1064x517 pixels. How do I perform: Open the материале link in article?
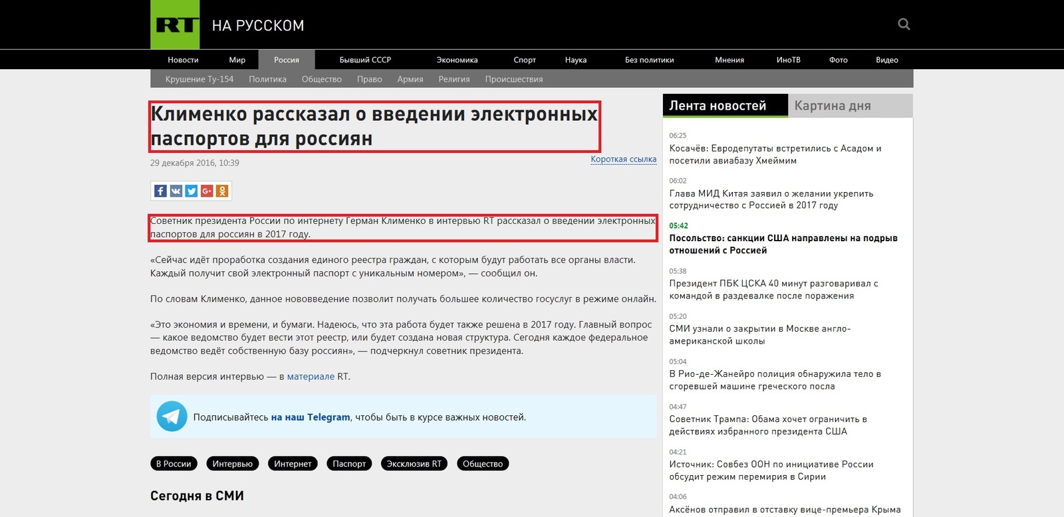(311, 376)
